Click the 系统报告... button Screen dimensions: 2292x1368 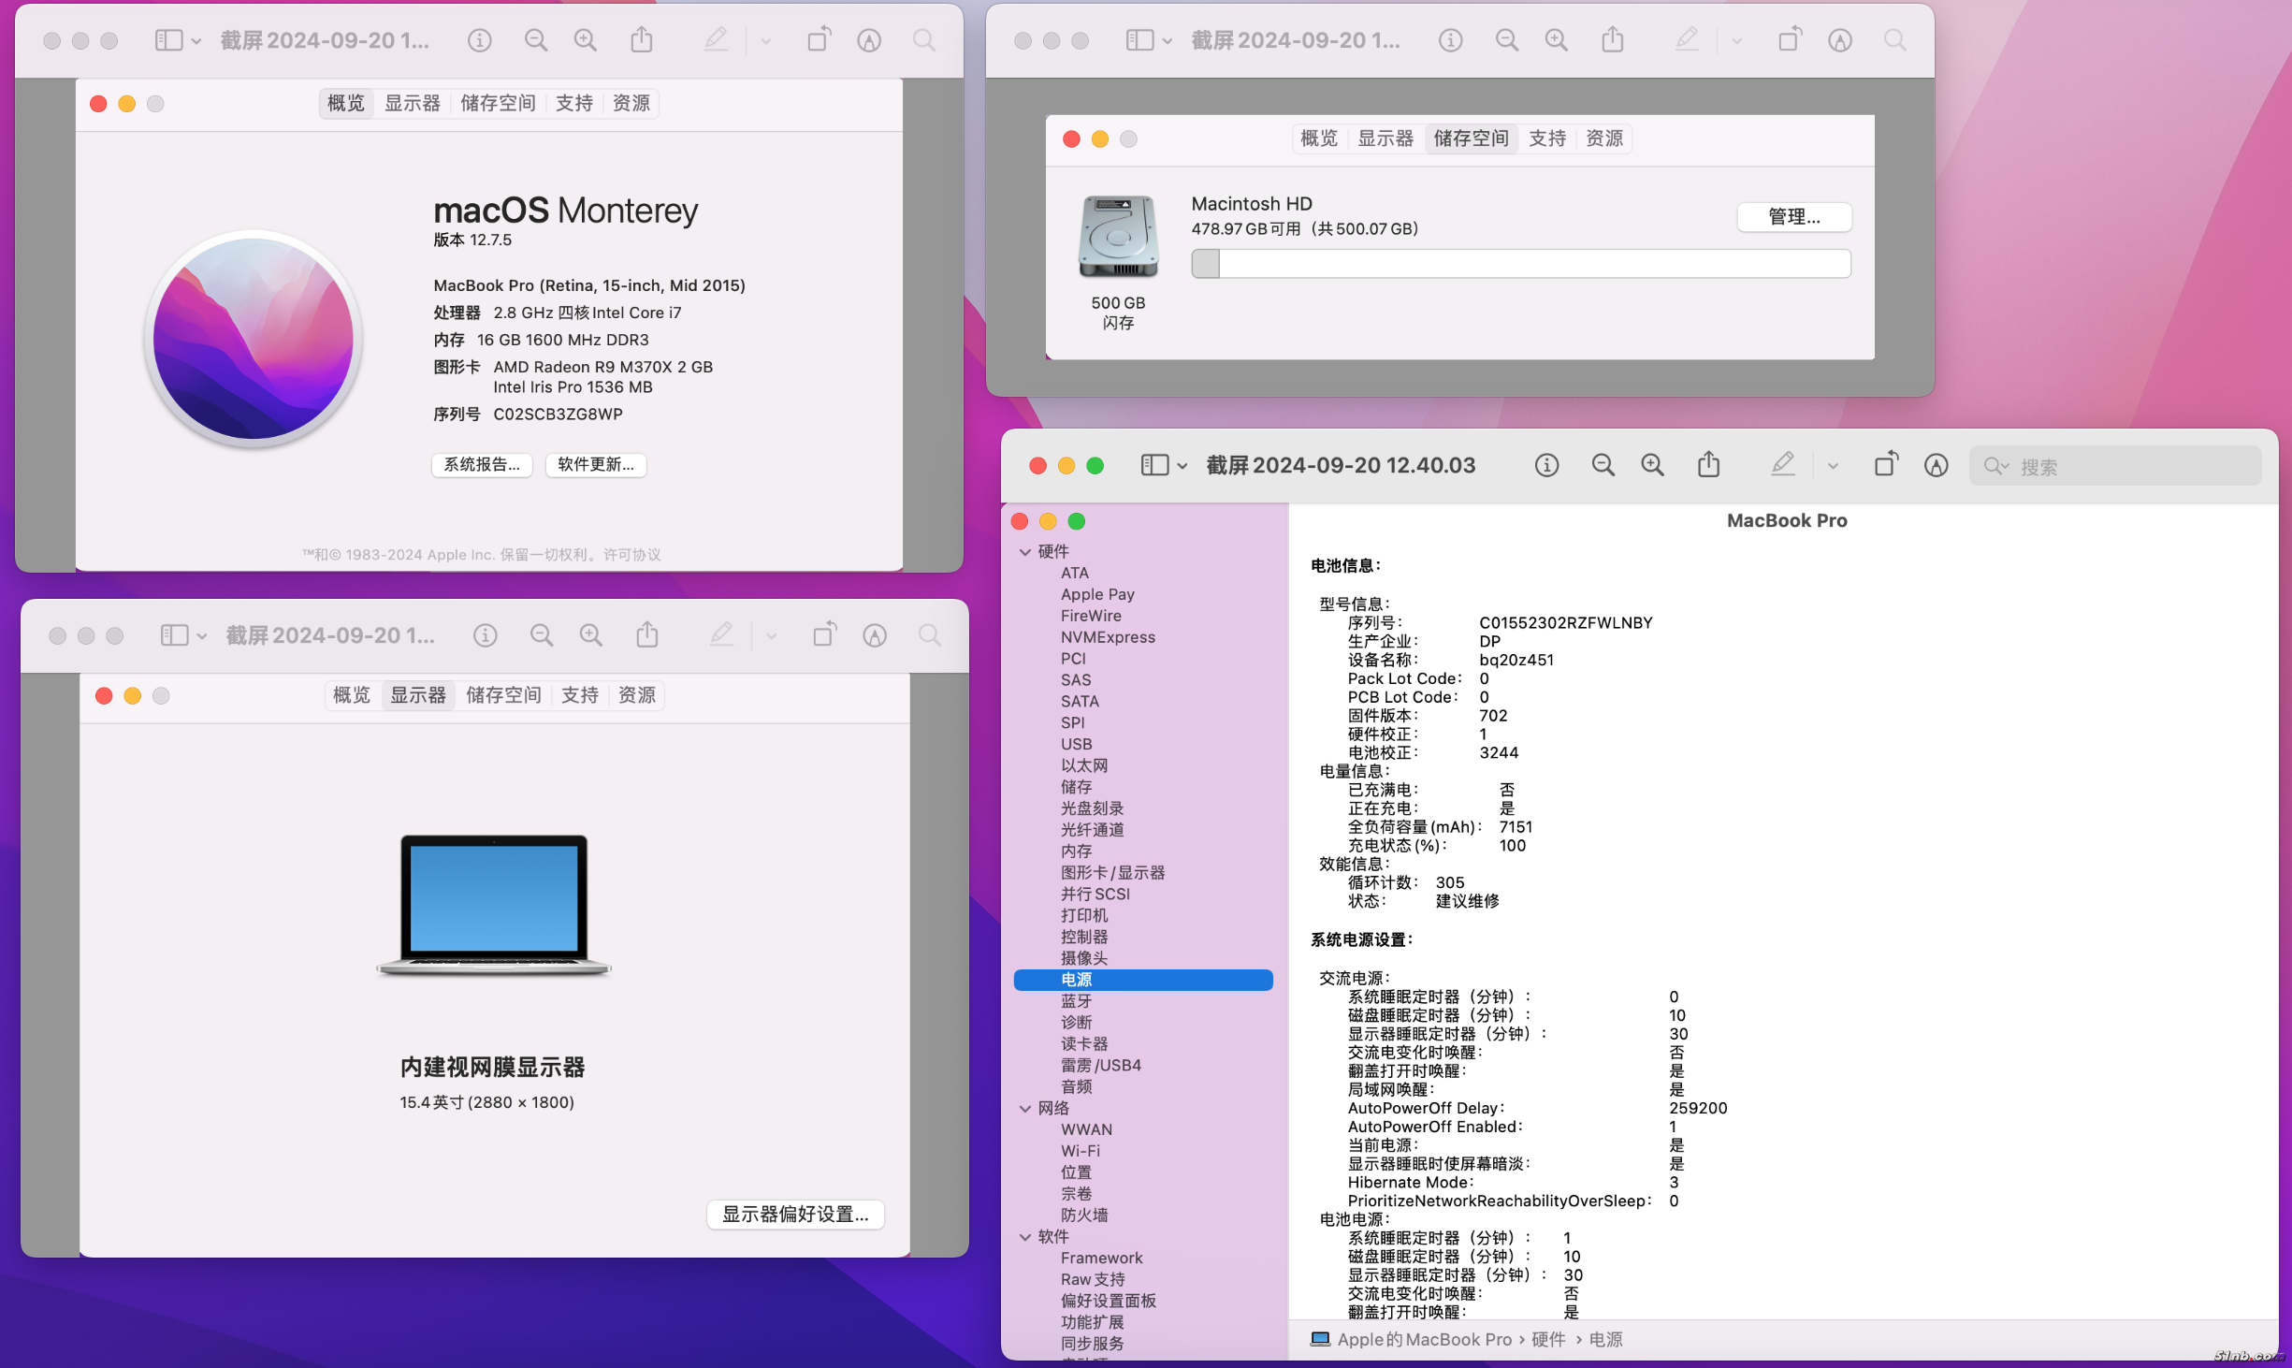tap(482, 465)
